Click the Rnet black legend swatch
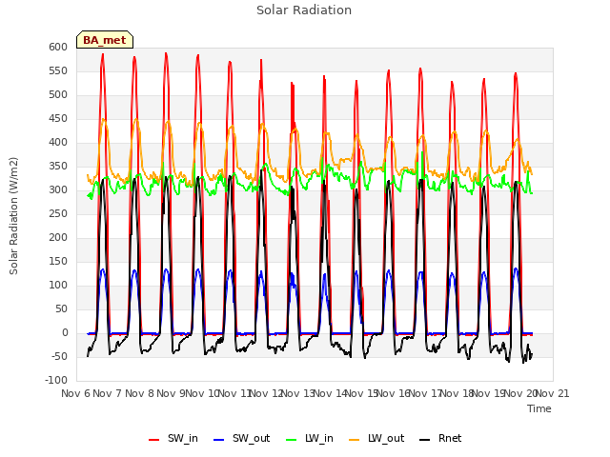Screen dimensions: 610x457 click(424, 440)
